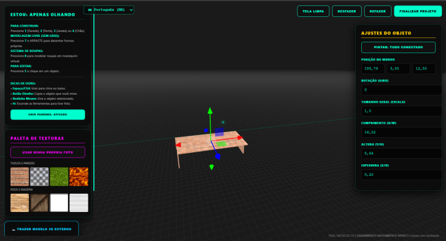Click the red left-pointing gizmo arrow
This screenshot has height=241, width=446.
pos(178,145)
